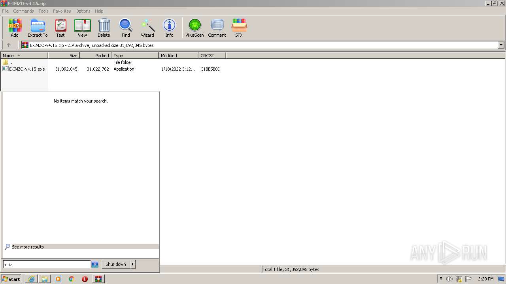This screenshot has height=284, width=506.
Task: Click the archive path address field
Action: coord(260,45)
